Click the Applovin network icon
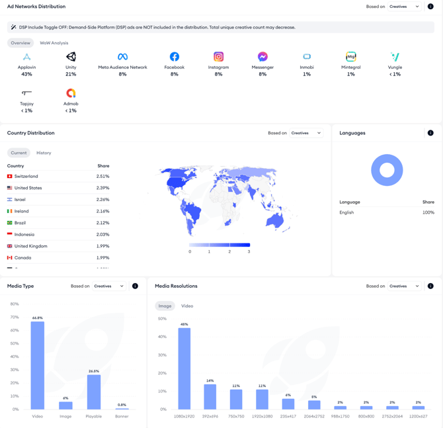The width and height of the screenshot is (443, 428). pyautogui.click(x=26, y=57)
